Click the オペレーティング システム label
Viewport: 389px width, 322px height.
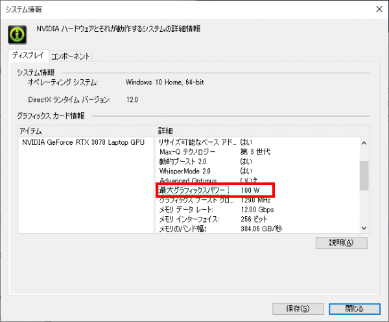click(x=62, y=82)
